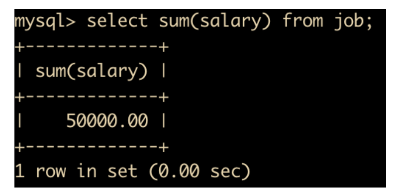
Task: Click the word from in query
Action: 302,20
